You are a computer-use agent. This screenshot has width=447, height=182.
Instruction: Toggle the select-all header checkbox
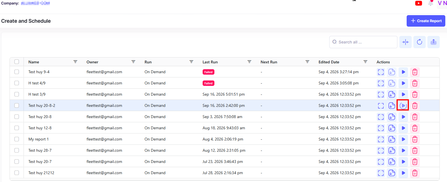(17, 62)
